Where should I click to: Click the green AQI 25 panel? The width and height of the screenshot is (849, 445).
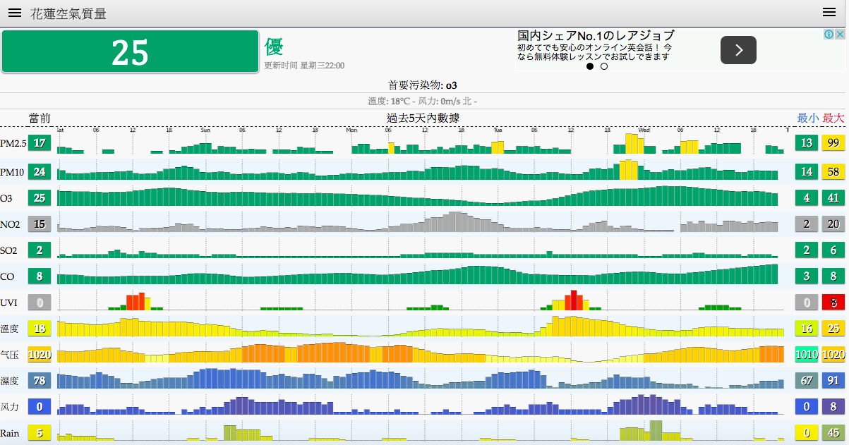point(130,52)
